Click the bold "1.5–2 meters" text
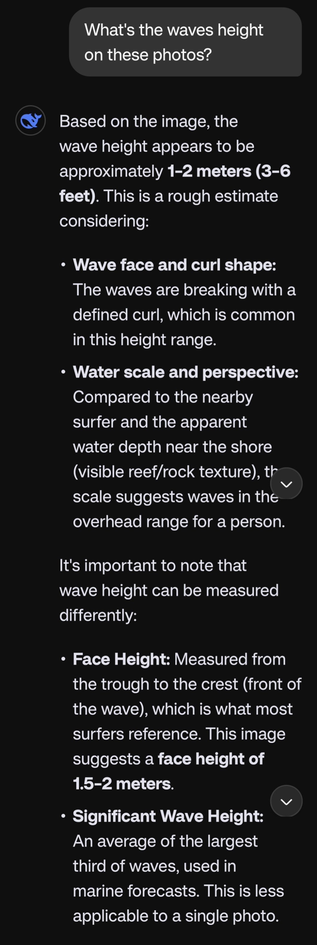The width and height of the screenshot is (317, 945). (121, 784)
